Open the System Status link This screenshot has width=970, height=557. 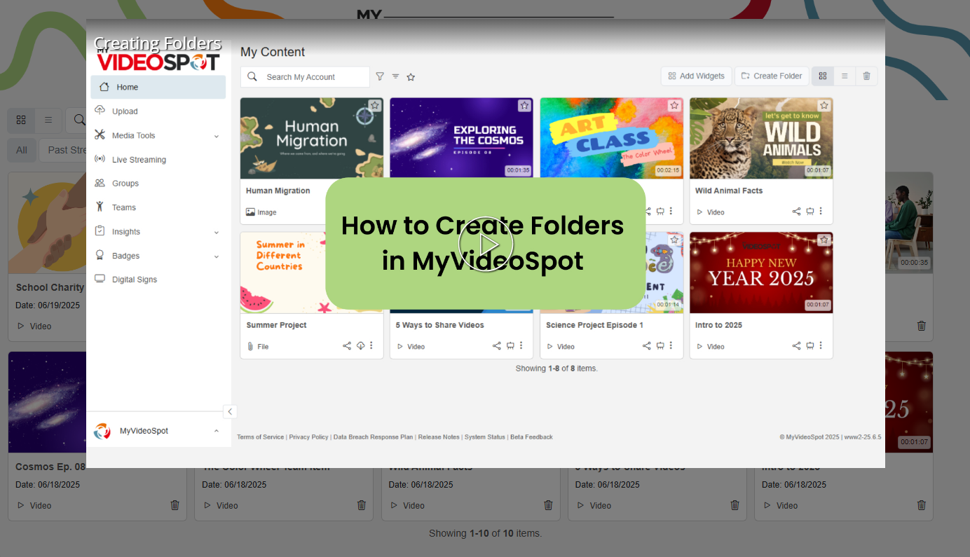point(485,437)
